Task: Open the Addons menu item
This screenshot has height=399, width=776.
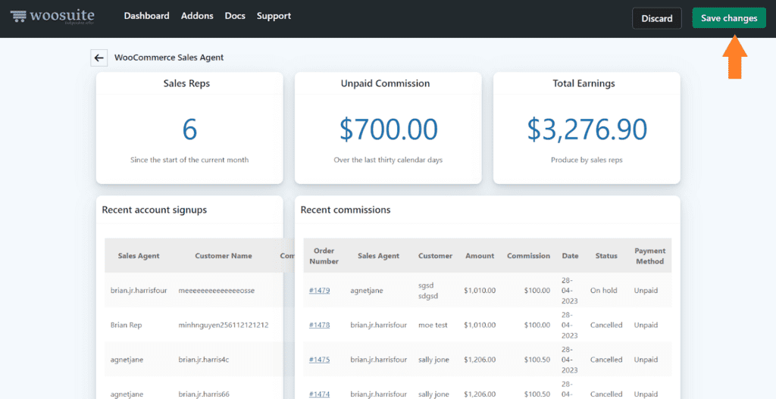Action: [197, 16]
